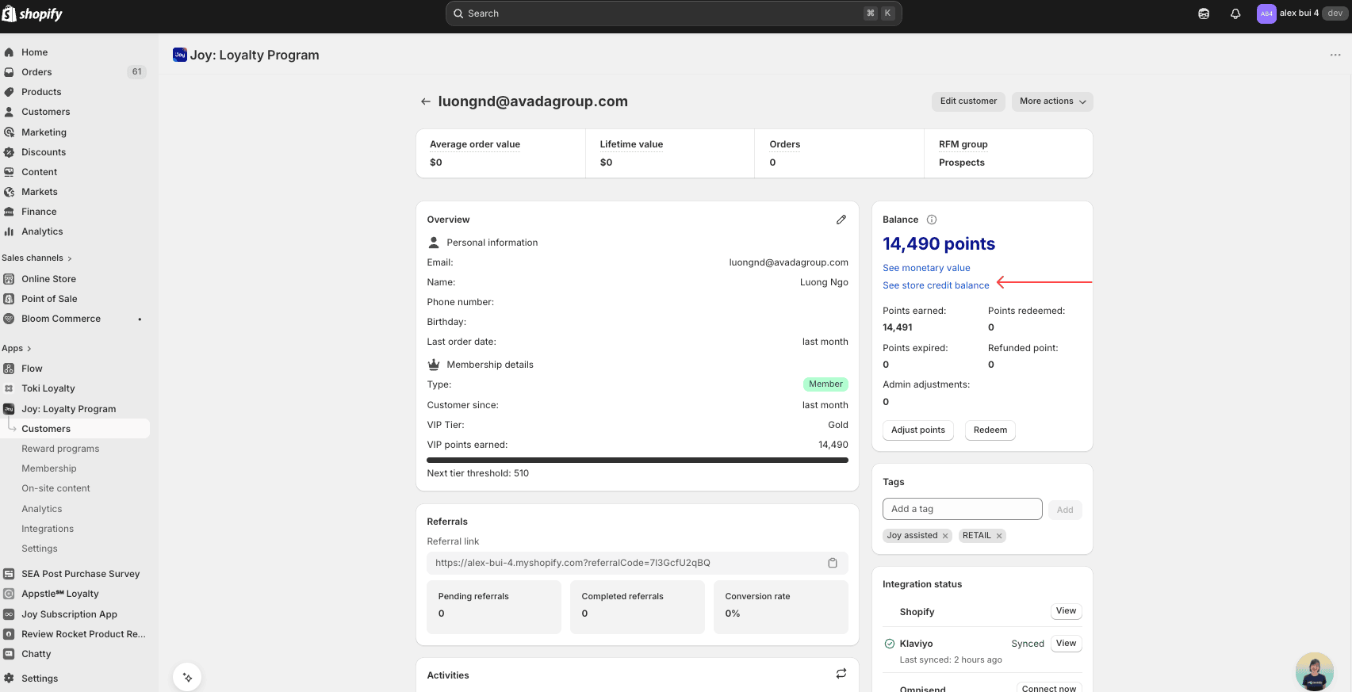Click the Edit customer button

[968, 101]
